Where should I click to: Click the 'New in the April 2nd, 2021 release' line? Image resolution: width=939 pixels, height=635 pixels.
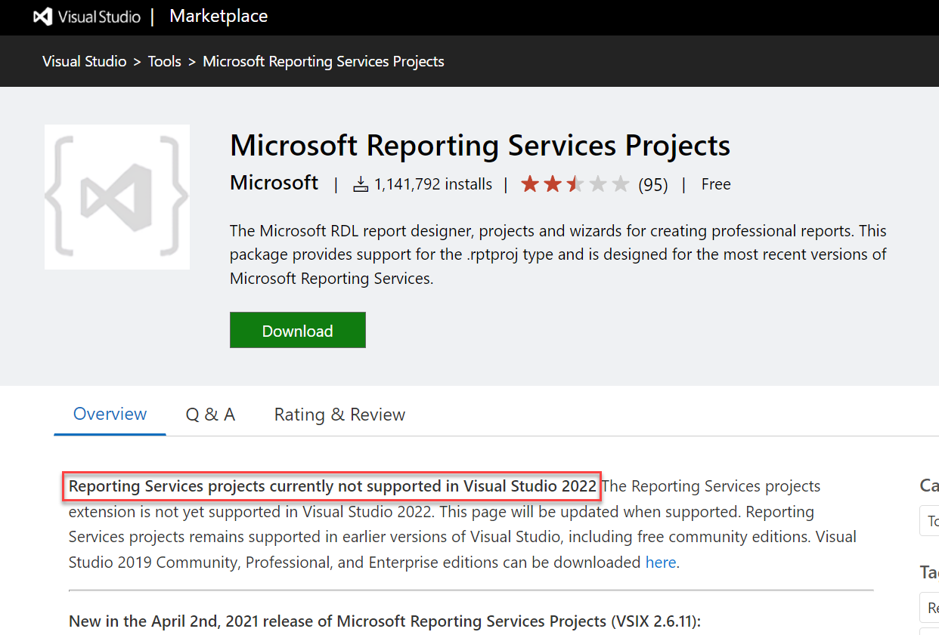pos(385,621)
